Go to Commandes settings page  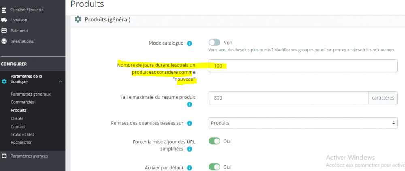[23, 102]
